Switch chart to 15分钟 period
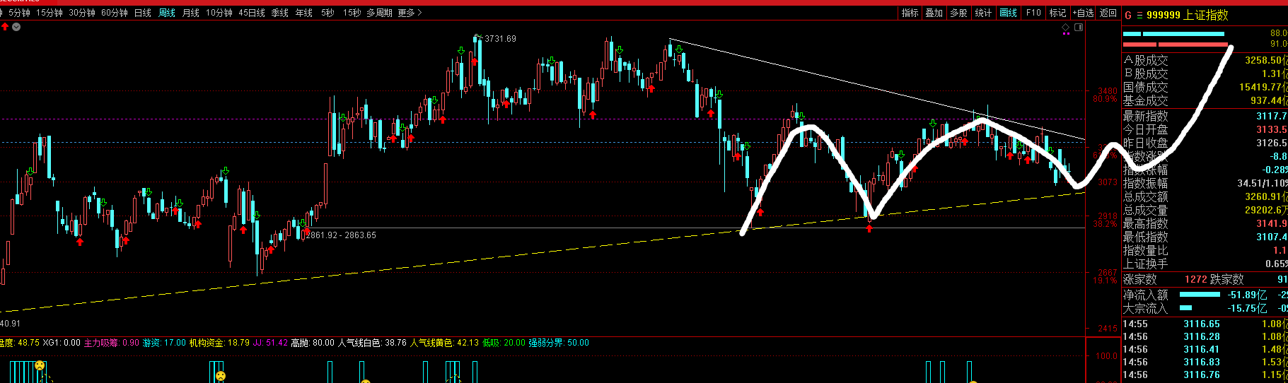Viewport: 1288px width, 383px height. pyautogui.click(x=50, y=13)
